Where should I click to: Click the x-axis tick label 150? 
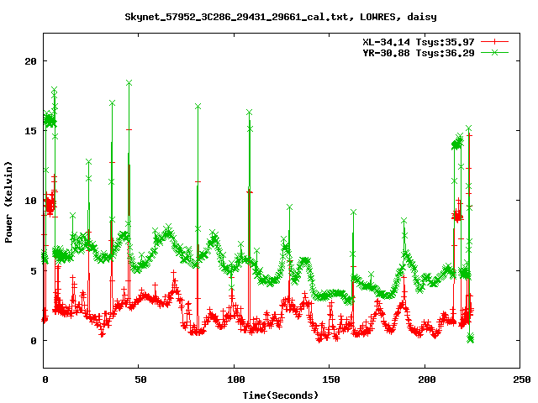coord(331,379)
